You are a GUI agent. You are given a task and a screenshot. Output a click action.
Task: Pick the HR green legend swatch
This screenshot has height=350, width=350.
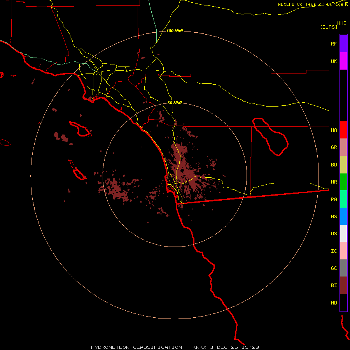[x=343, y=182]
